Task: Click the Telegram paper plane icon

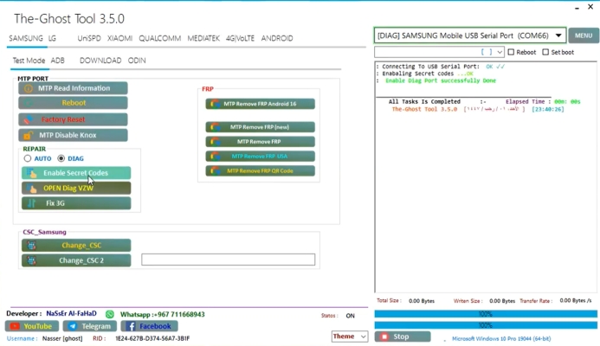Action: (73, 326)
